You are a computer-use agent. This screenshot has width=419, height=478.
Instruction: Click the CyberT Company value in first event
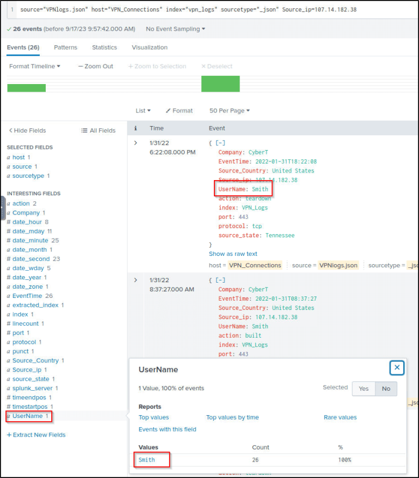258,152
